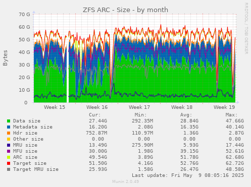The image size is (251, 187).
Task: Click the 'Metadata size' legend label
Action: 33,127
